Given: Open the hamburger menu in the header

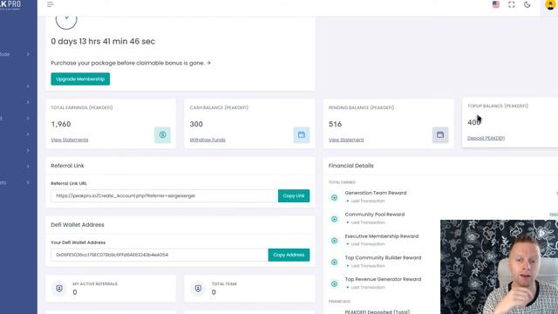Looking at the screenshot, I should click(x=51, y=4).
